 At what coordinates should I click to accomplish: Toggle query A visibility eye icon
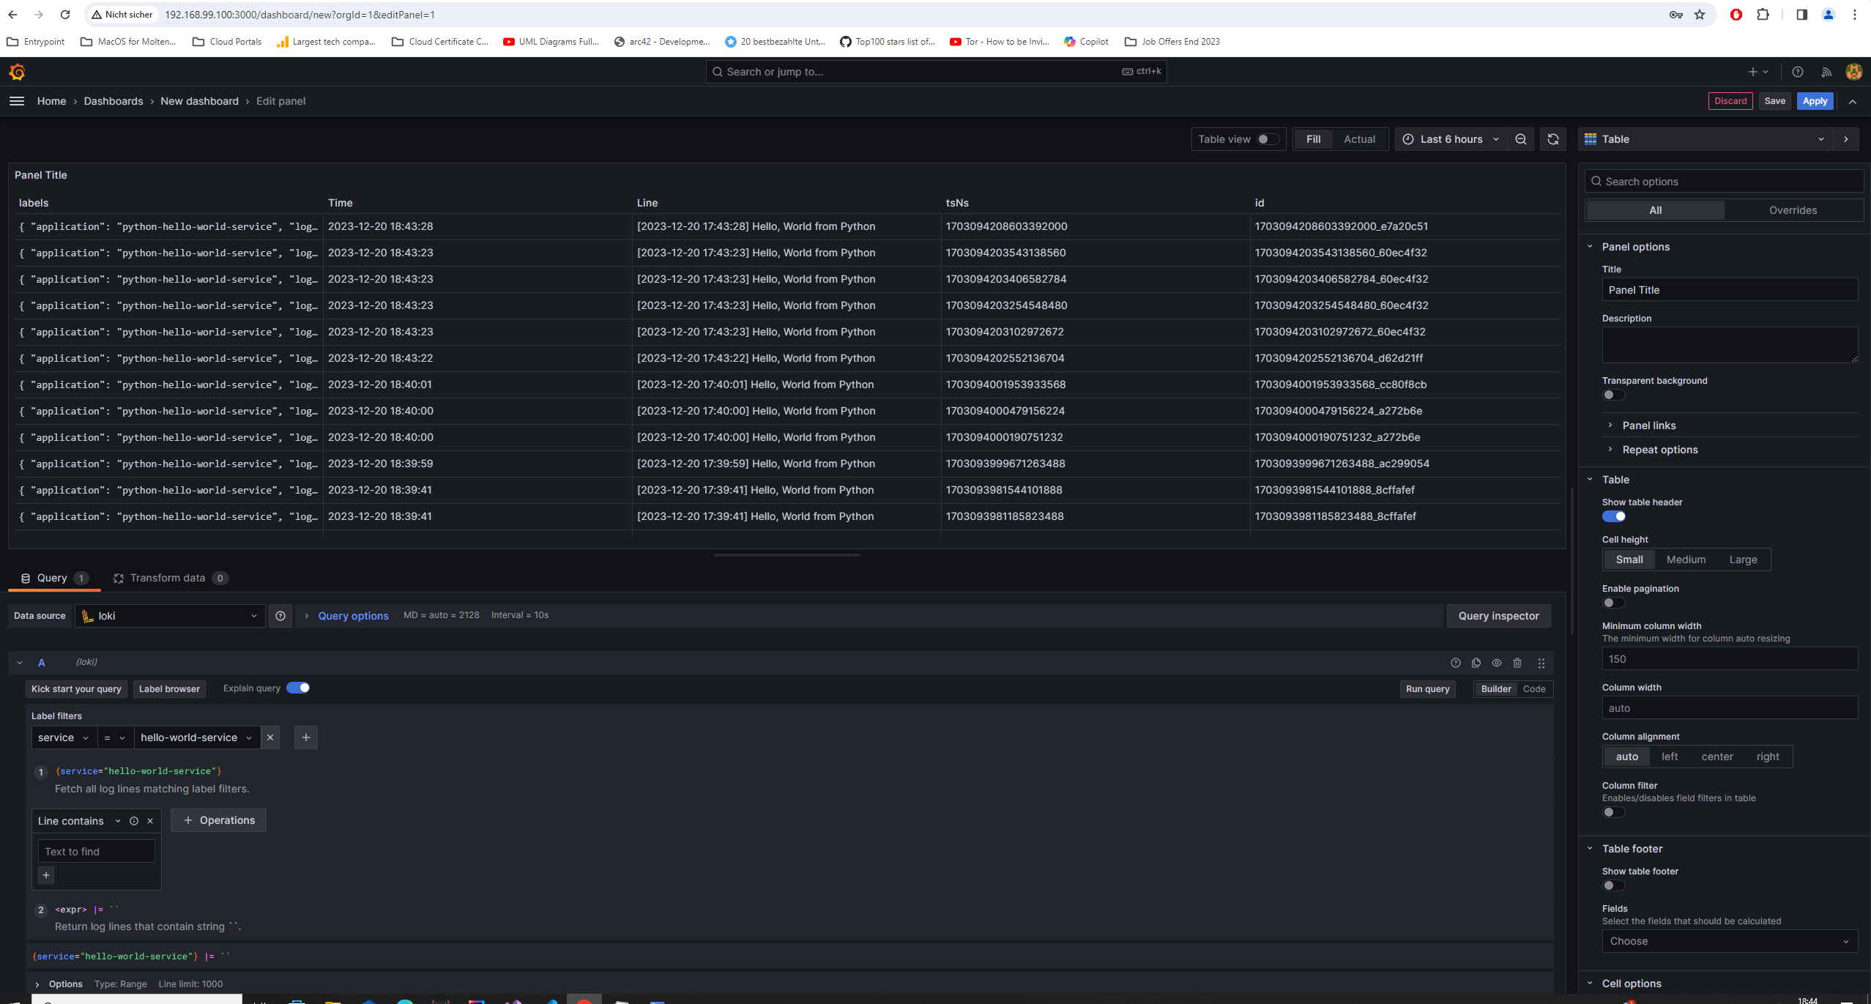click(x=1497, y=663)
